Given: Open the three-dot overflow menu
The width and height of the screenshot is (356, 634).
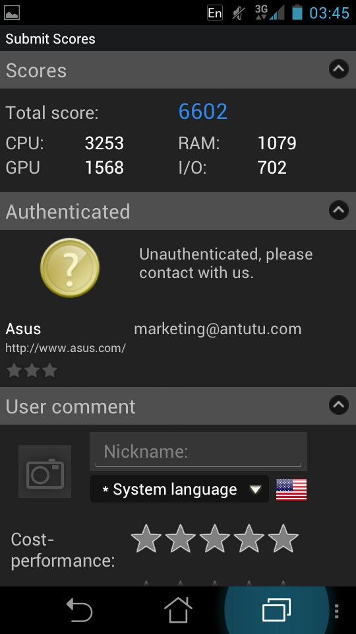Looking at the screenshot, I should 337,611.
